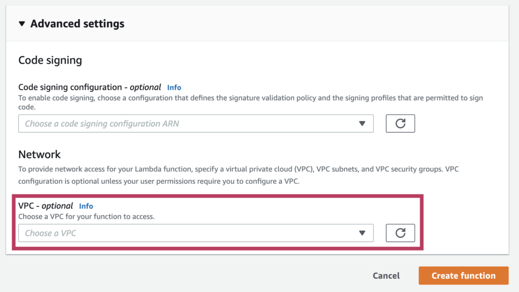
Task: Open the code signing configuration ARN dropdown
Action: tap(196, 124)
